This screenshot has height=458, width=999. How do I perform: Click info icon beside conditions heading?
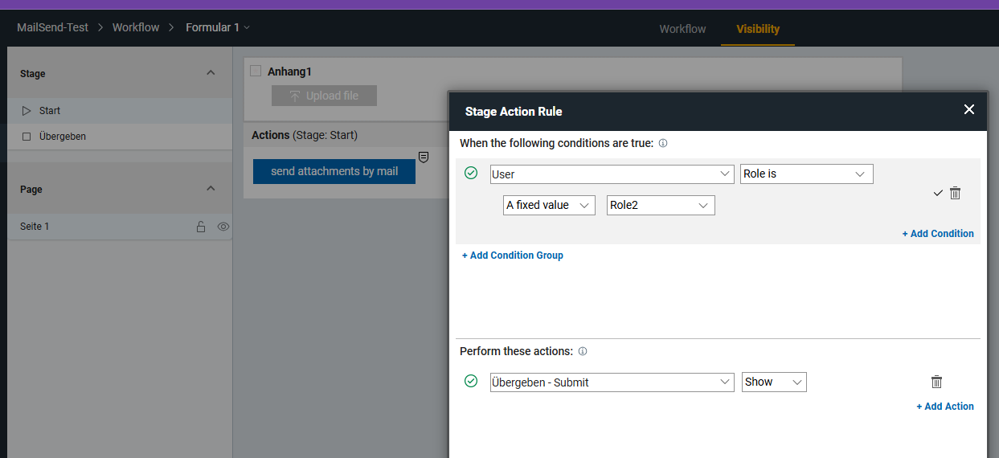click(663, 143)
